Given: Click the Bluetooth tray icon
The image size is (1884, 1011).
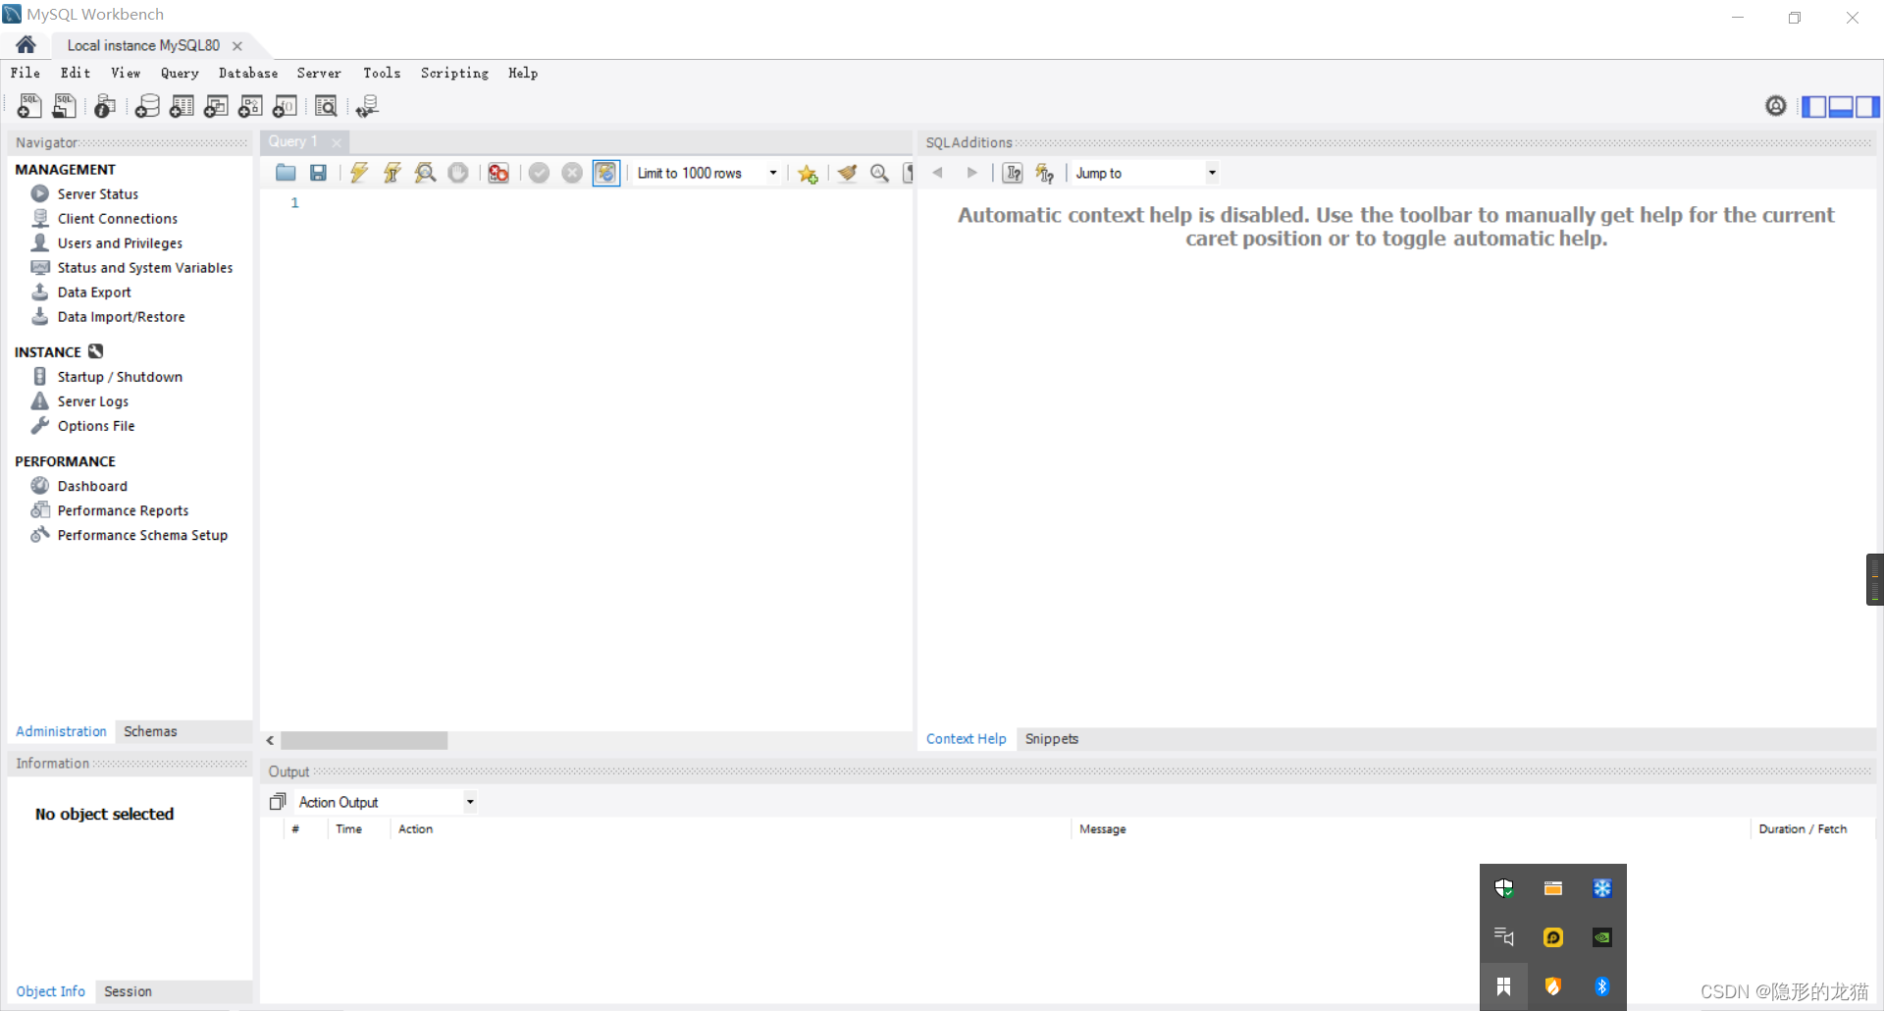Looking at the screenshot, I should (x=1602, y=986).
